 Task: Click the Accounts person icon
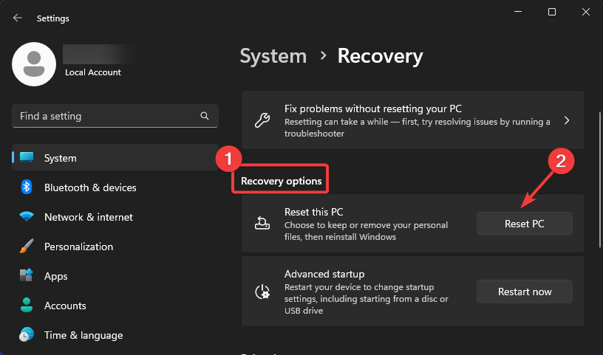pyautogui.click(x=27, y=306)
